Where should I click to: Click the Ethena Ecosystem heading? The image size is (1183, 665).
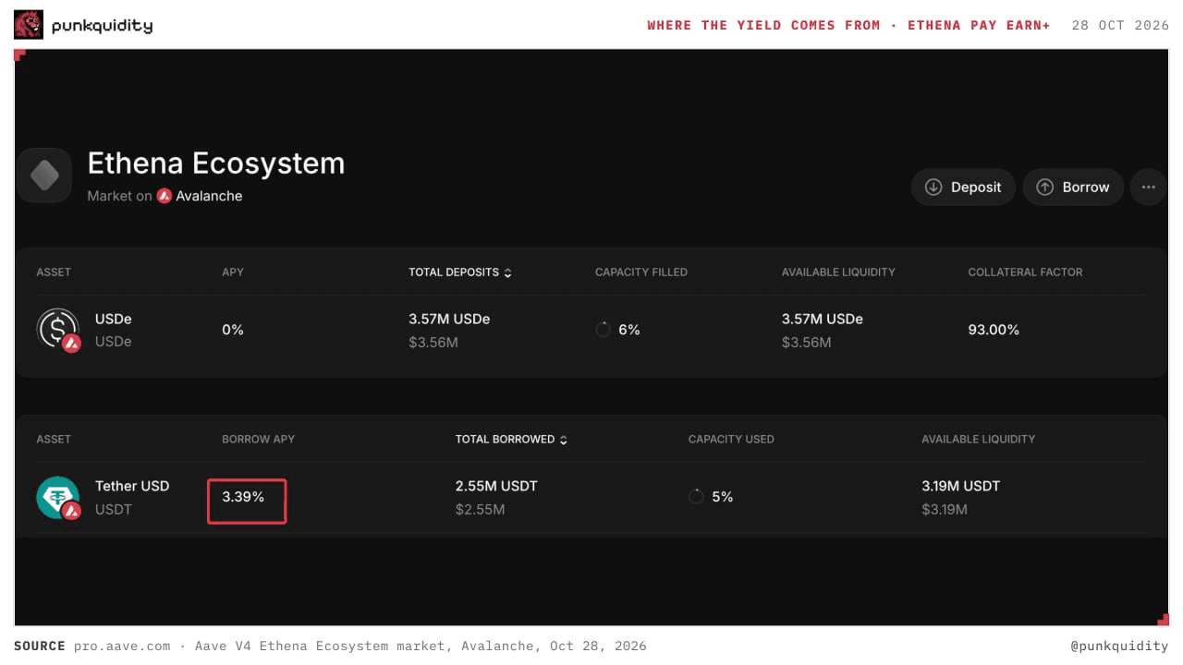pos(216,163)
